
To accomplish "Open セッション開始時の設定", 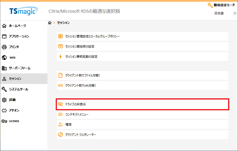I will click(x=80, y=47).
